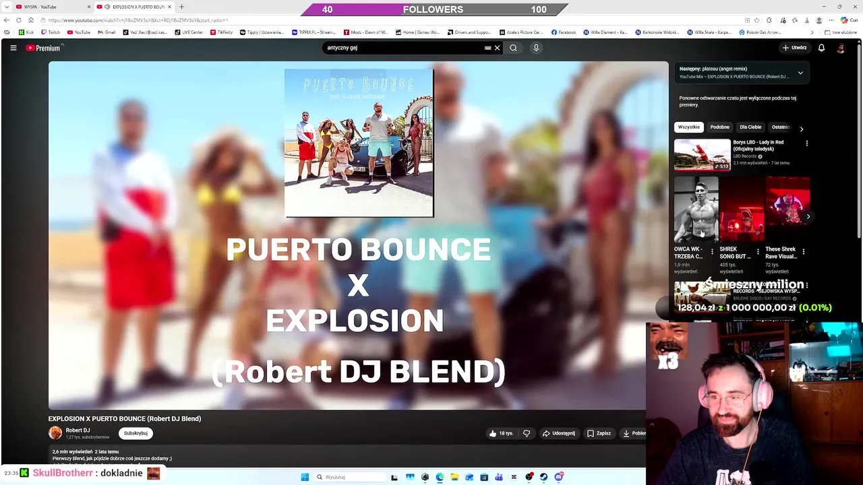Clear the search box with the X
The image size is (863, 485).
497,48
